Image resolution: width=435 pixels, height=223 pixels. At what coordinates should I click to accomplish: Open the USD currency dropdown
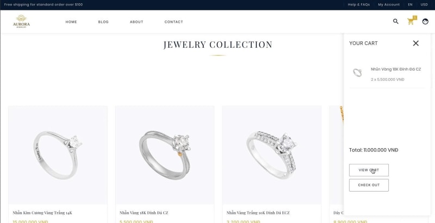click(424, 5)
